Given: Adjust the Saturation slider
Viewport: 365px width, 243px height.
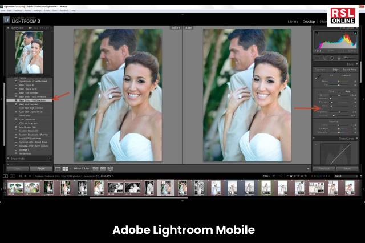Looking at the screenshot, I should point(339,132).
